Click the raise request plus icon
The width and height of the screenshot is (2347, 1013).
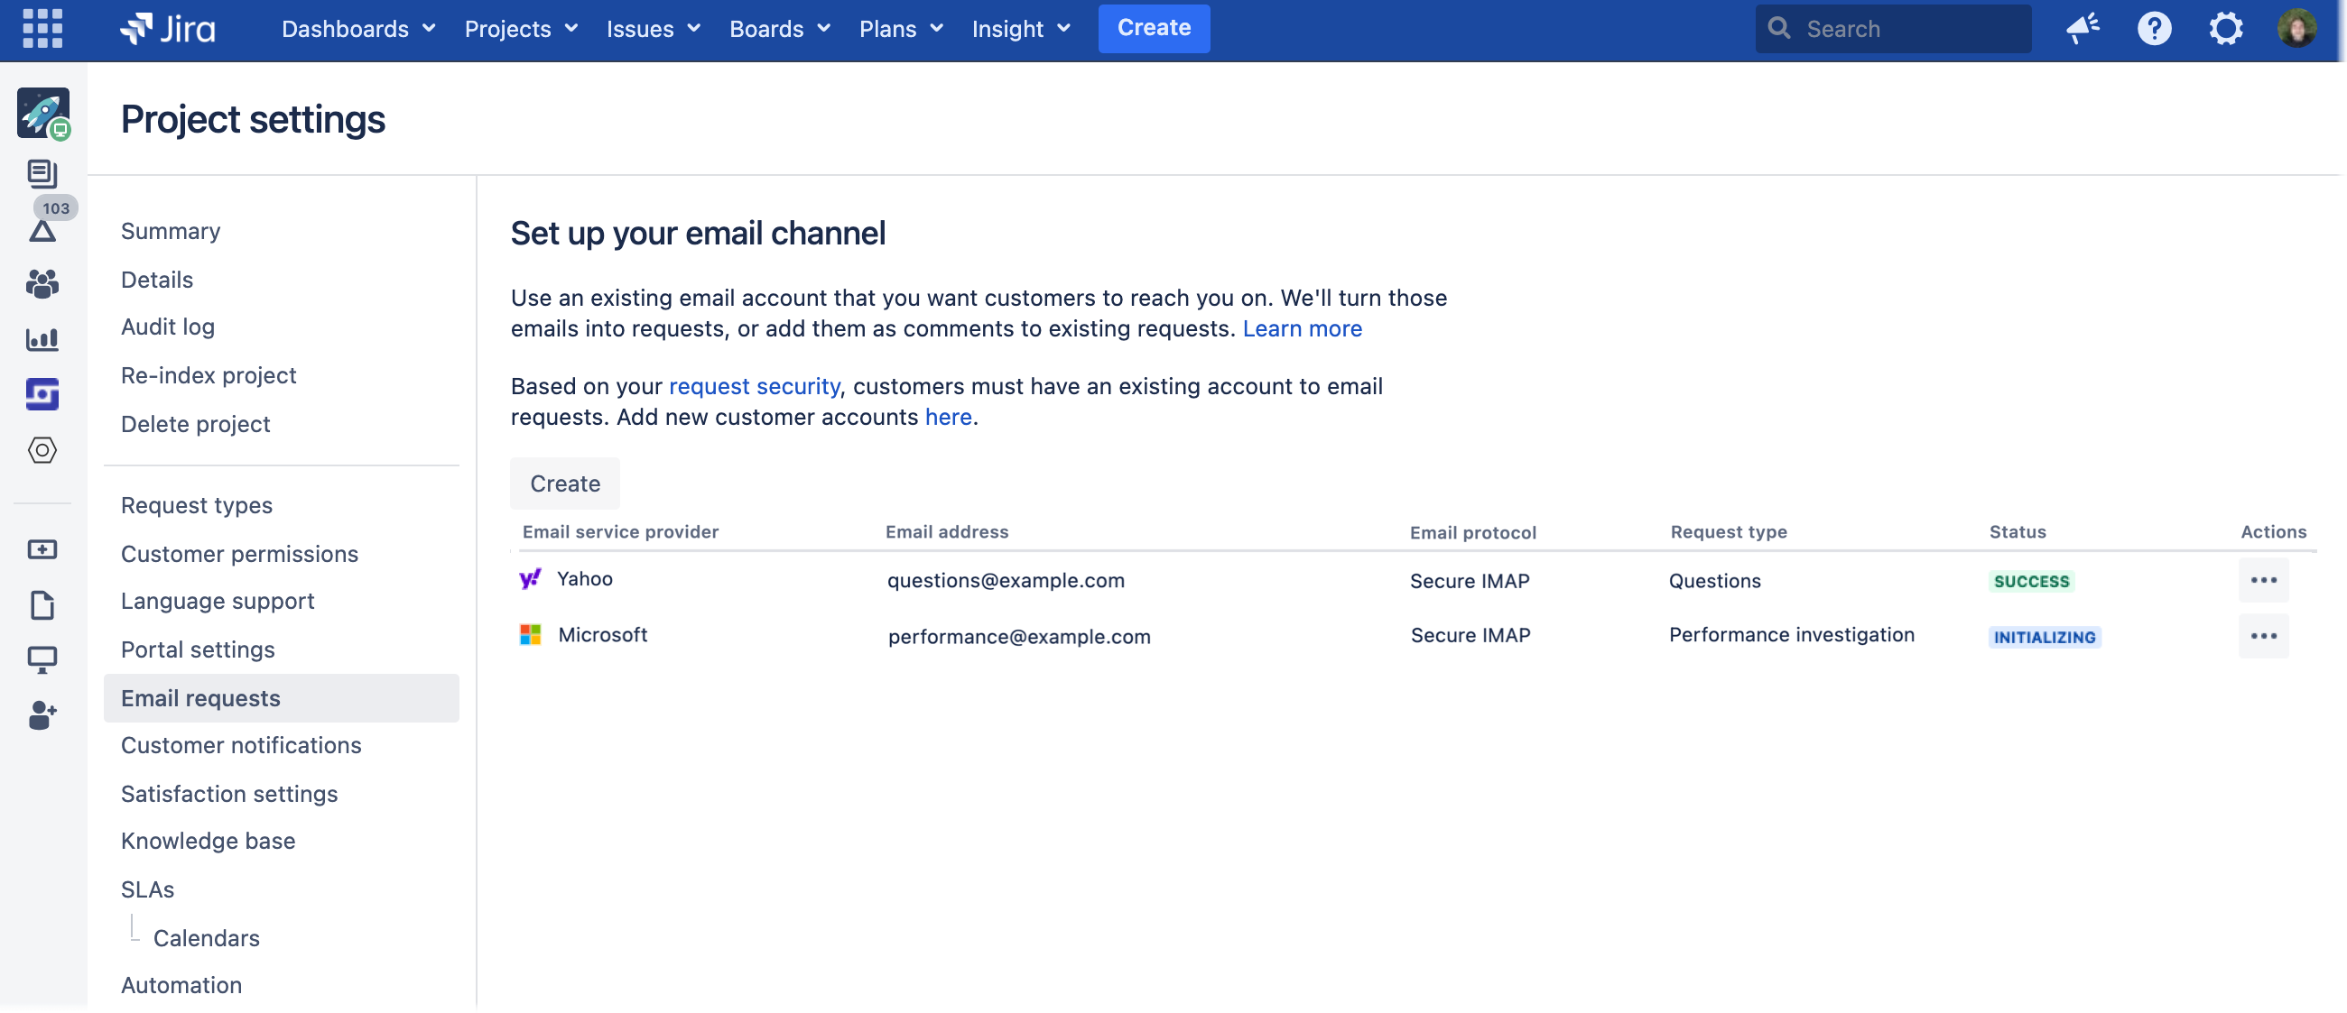click(x=42, y=549)
